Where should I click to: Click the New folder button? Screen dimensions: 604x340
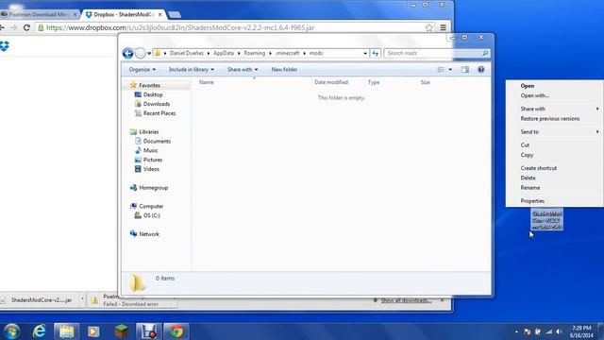[x=284, y=69]
